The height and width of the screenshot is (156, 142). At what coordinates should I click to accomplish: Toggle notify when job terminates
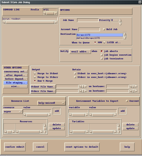point(102,59)
